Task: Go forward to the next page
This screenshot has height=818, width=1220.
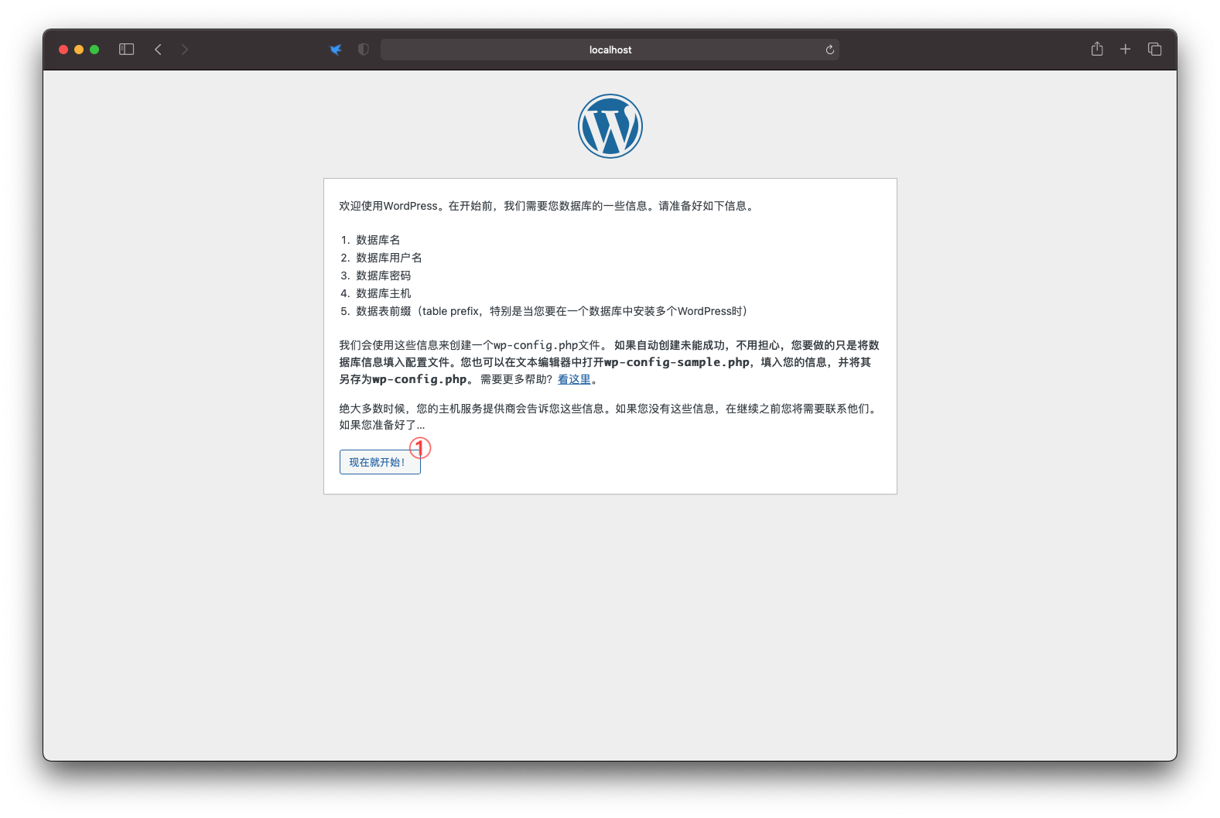Action: click(184, 50)
